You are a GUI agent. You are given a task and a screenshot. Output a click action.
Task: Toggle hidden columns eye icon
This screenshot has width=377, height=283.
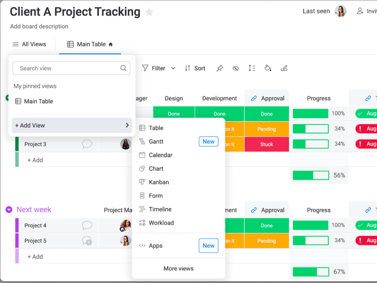[236, 68]
